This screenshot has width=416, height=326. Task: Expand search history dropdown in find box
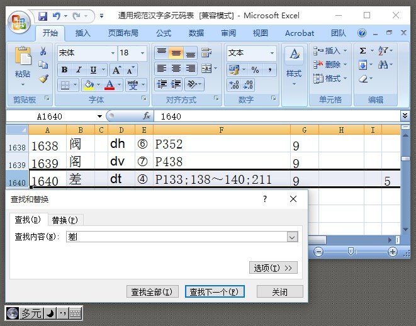coord(292,237)
